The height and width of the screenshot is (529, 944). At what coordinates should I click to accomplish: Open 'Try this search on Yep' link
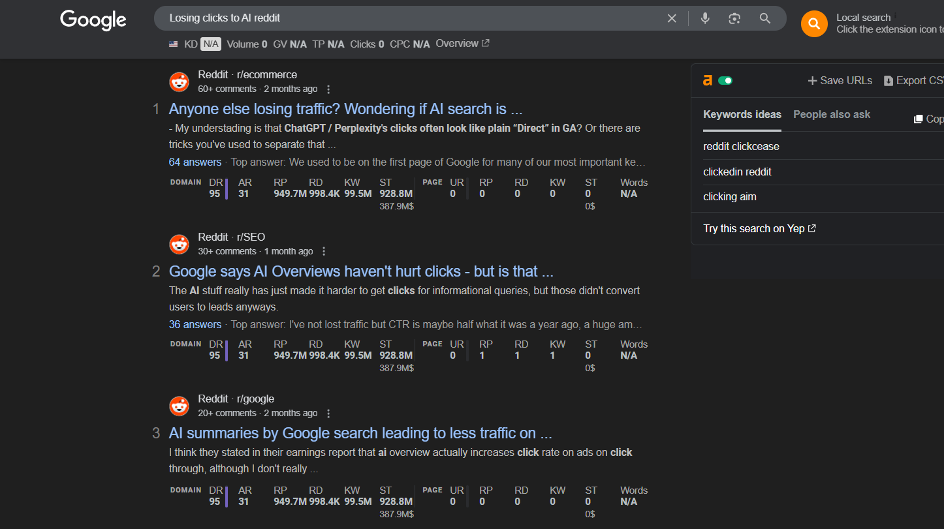[x=760, y=229]
